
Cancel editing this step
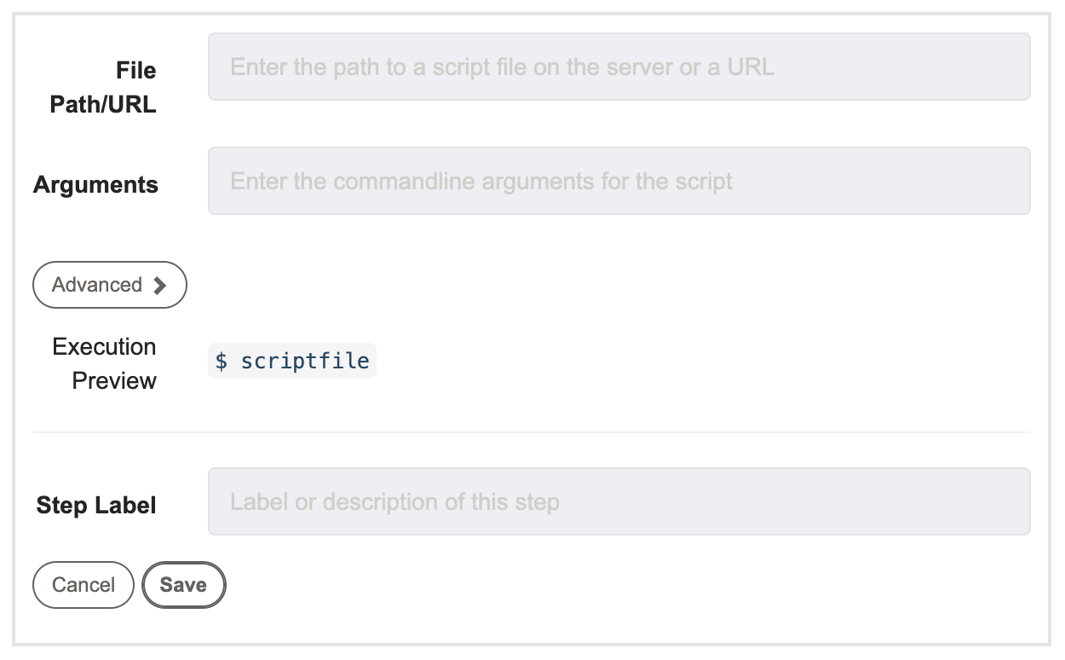coord(83,585)
